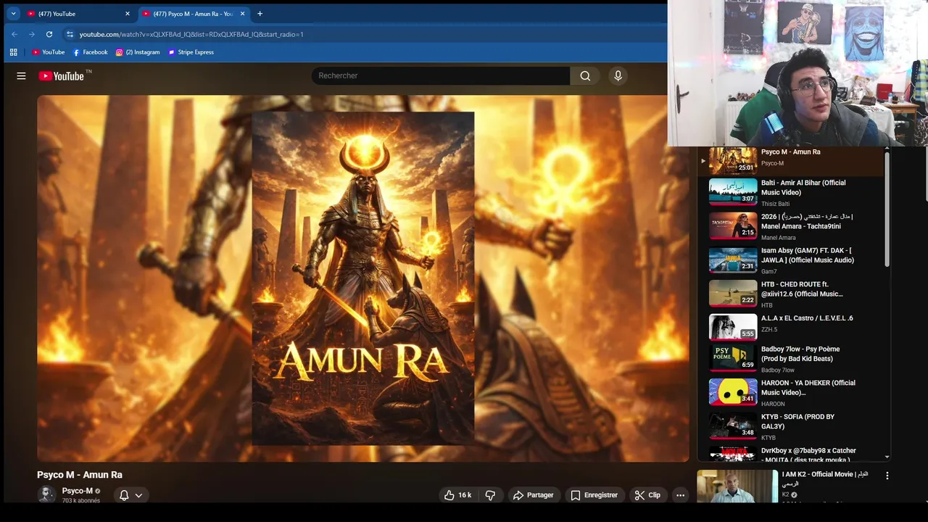The image size is (928, 522).
Task: Select playlist item Psyco M - Amun Ra
Action: click(792, 159)
